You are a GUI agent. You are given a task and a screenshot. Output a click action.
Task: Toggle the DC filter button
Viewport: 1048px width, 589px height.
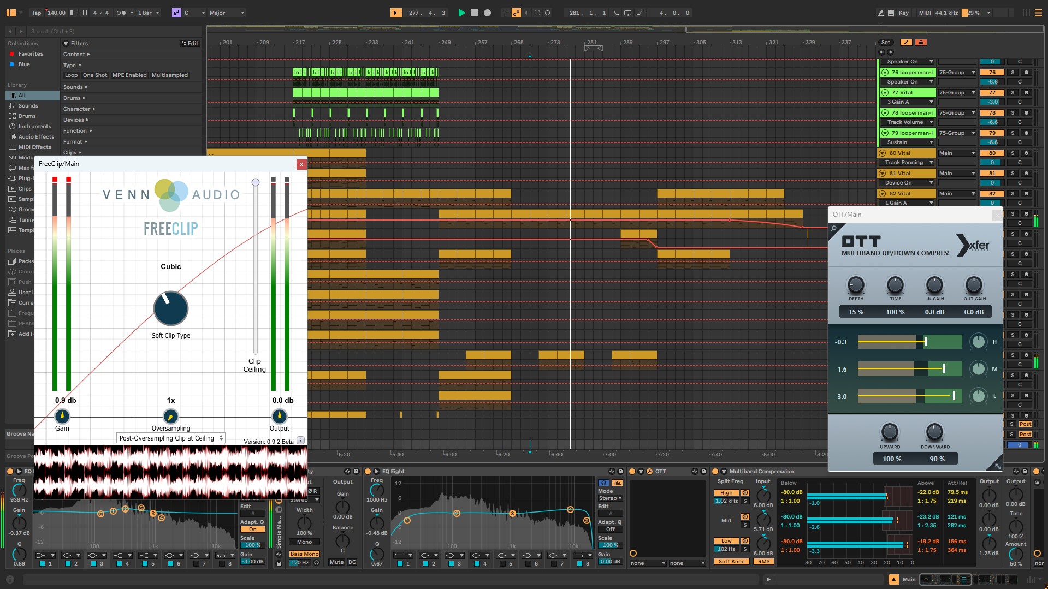(352, 562)
